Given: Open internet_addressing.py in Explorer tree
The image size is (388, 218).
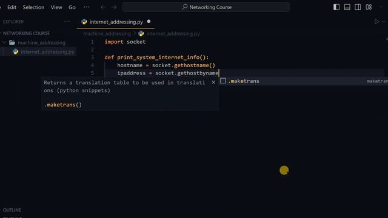Looking at the screenshot, I should click(47, 51).
